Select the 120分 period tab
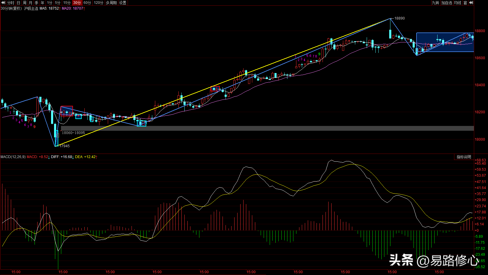This screenshot has height=275, width=488. [99, 3]
